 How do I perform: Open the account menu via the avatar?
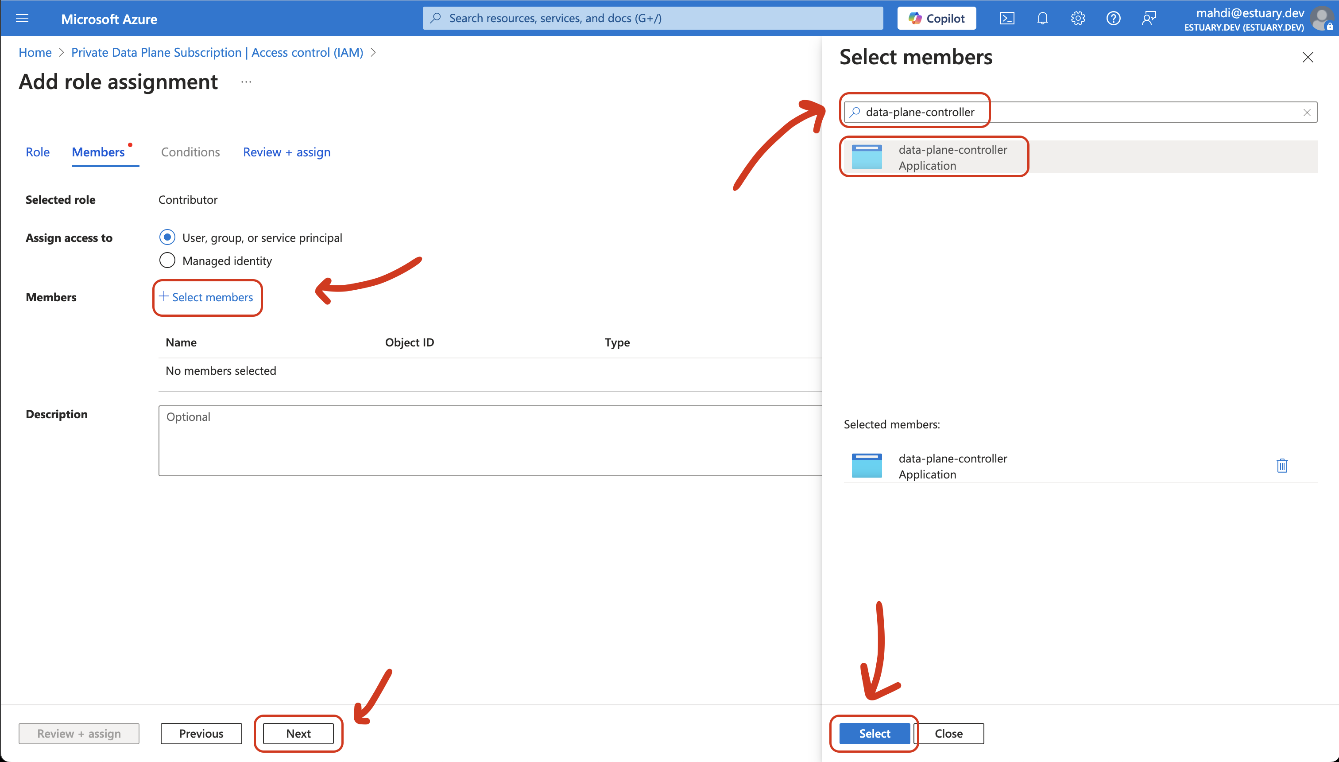pos(1322,18)
